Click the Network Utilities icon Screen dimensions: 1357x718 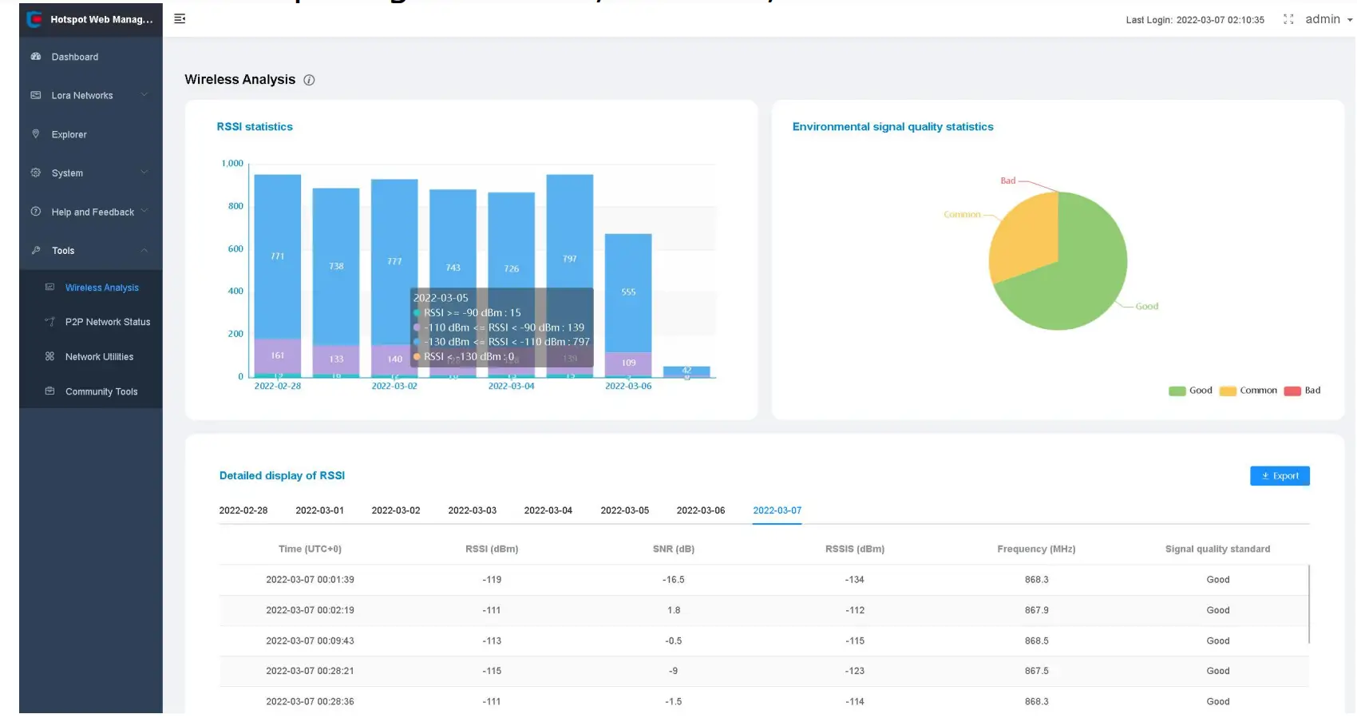[x=49, y=356]
